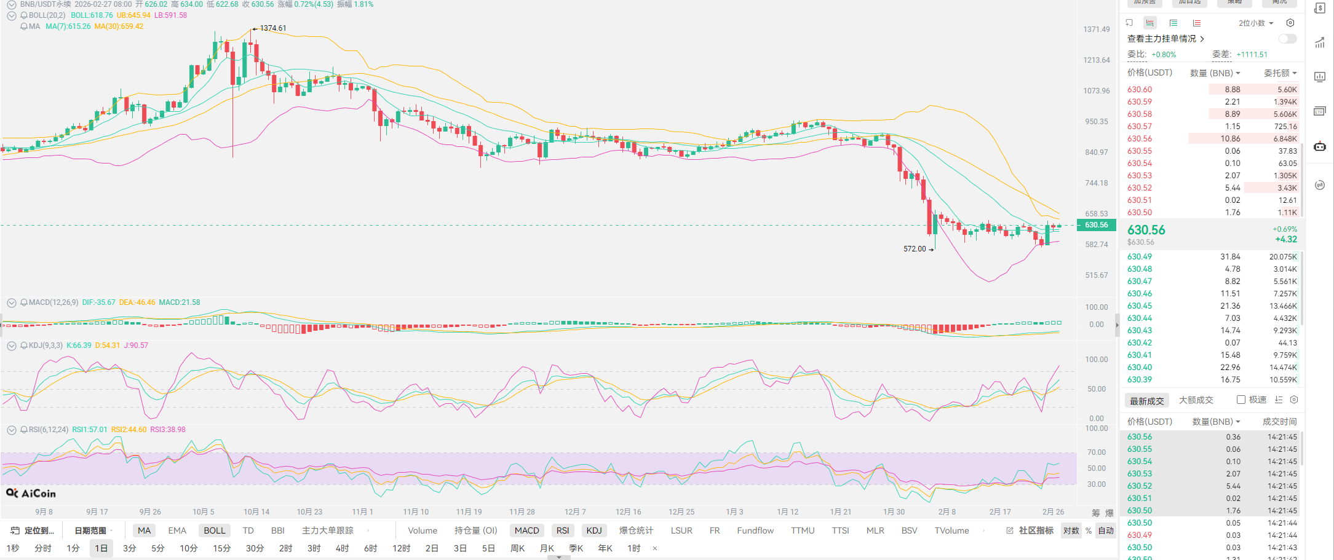Collapse the KDJ indicator panel chevron
This screenshot has height=560, width=1334.
click(x=12, y=345)
